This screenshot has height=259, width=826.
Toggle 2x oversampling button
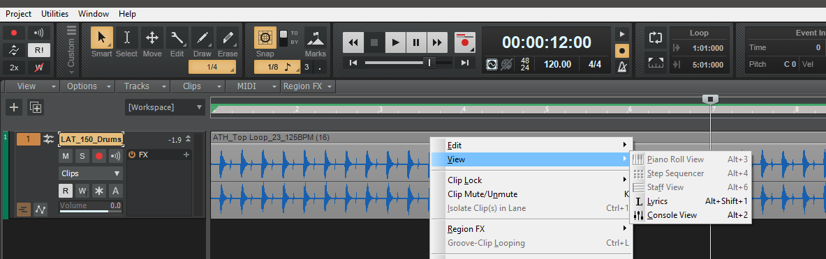[14, 68]
